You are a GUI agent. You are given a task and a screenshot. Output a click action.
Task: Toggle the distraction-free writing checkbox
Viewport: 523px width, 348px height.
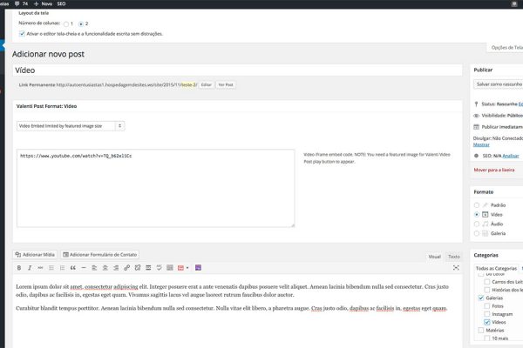point(22,34)
